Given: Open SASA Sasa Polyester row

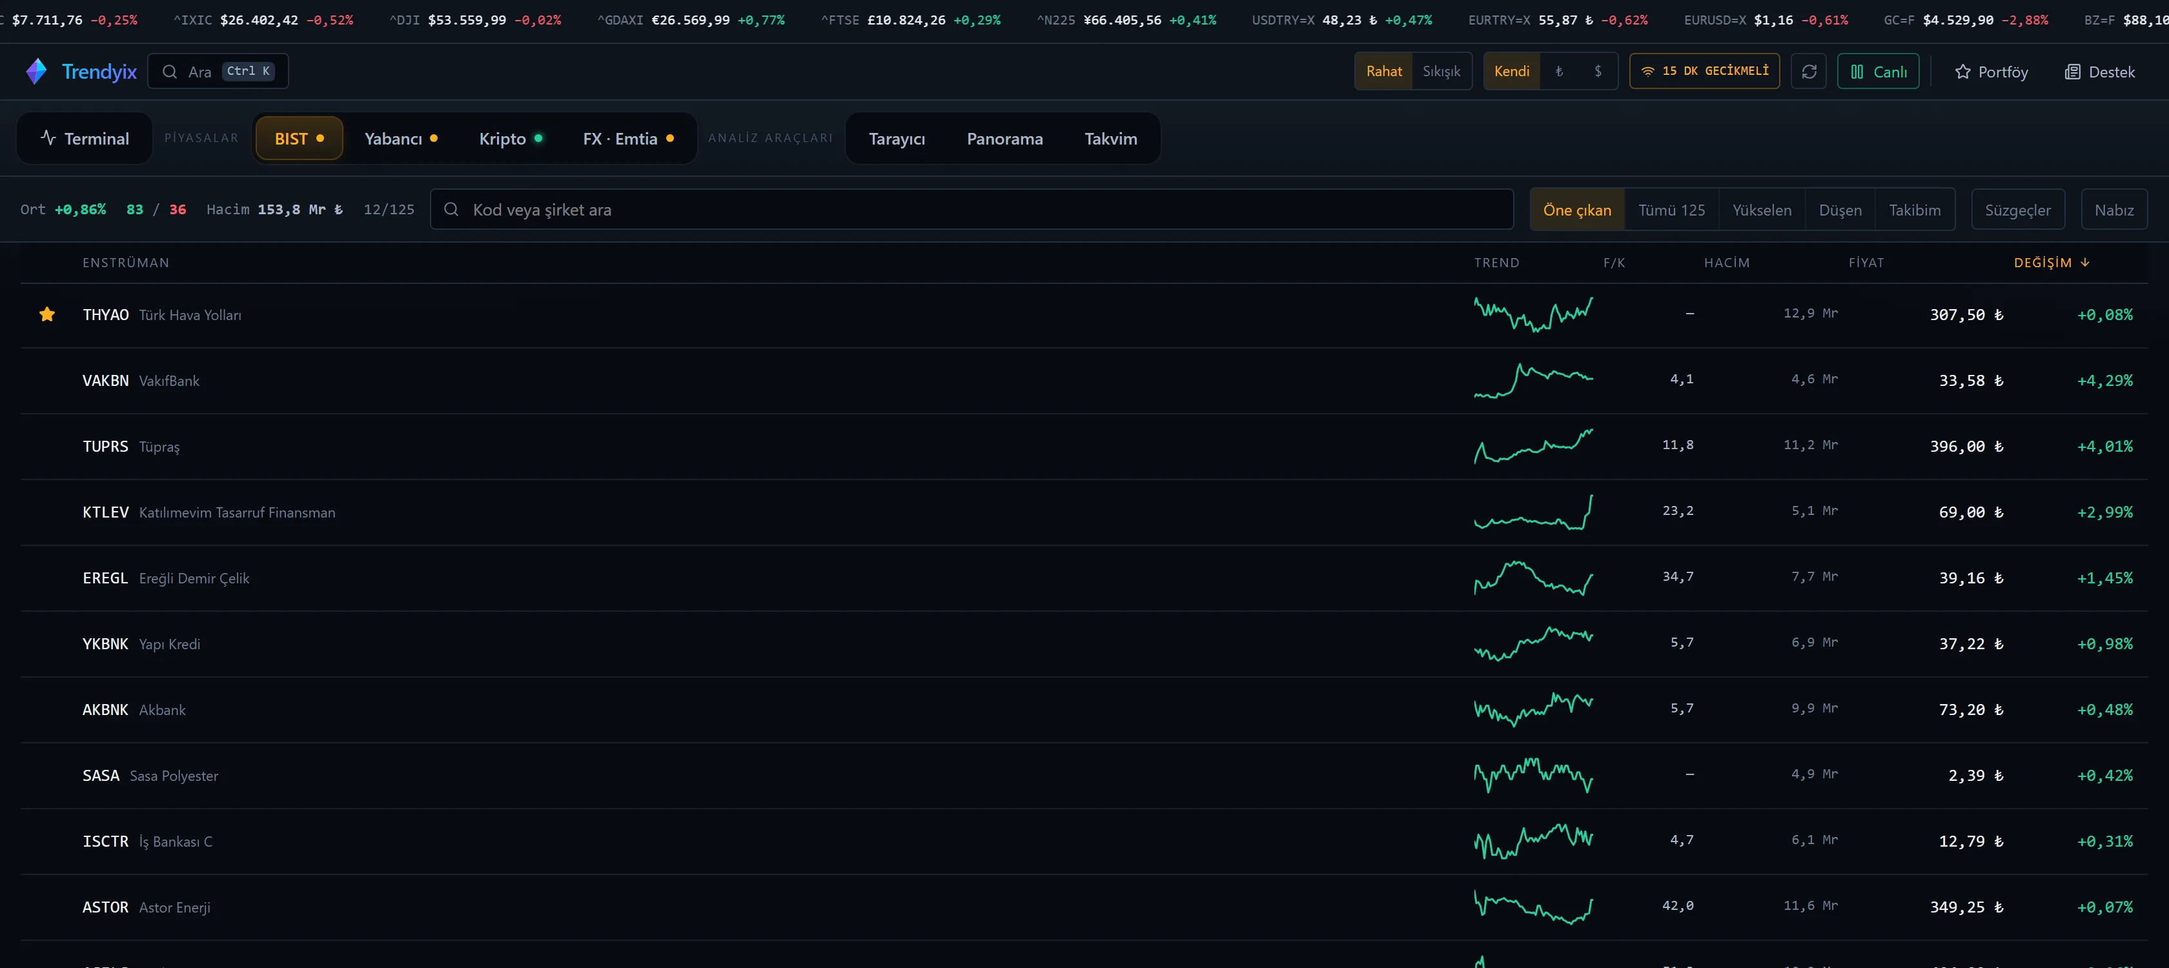Looking at the screenshot, I should click(x=1084, y=775).
